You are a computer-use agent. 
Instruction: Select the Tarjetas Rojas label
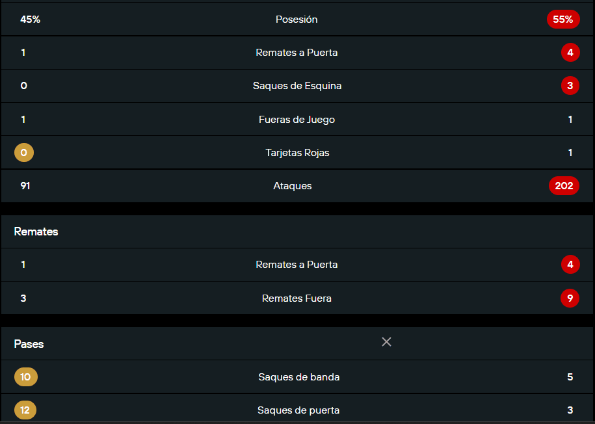[x=298, y=153]
